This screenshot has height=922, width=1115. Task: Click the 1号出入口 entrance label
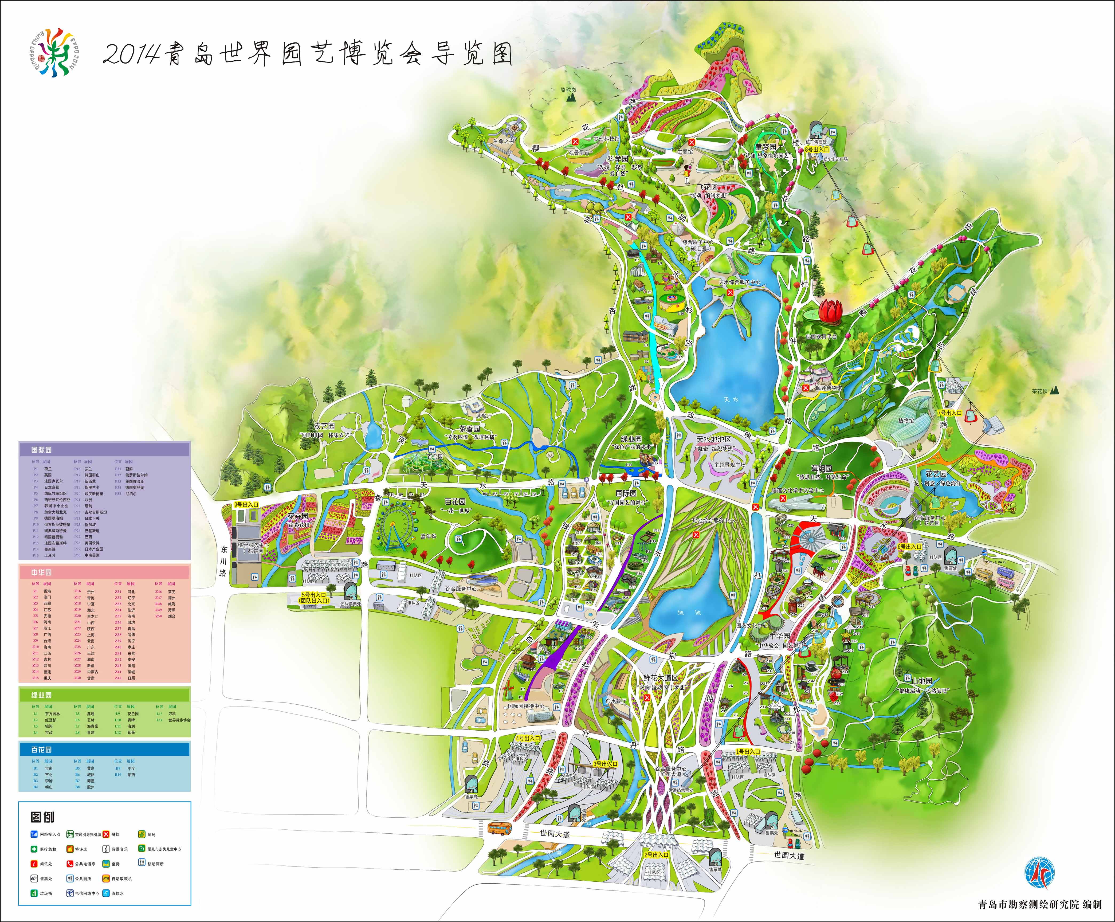point(748,752)
